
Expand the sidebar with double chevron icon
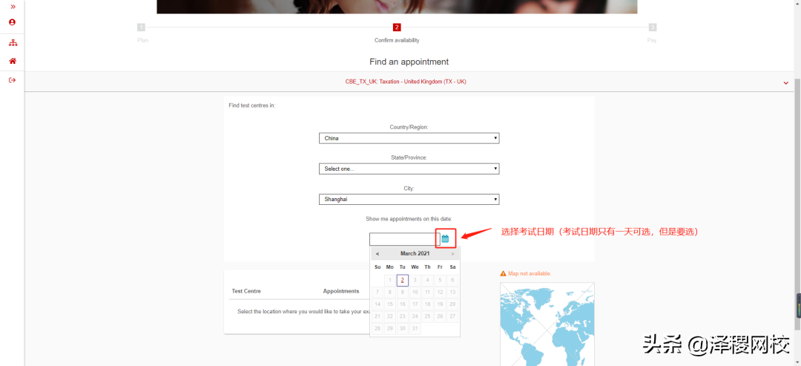click(x=13, y=6)
